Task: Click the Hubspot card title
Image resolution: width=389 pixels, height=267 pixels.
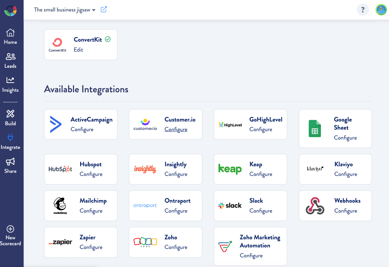Action: 91,164
